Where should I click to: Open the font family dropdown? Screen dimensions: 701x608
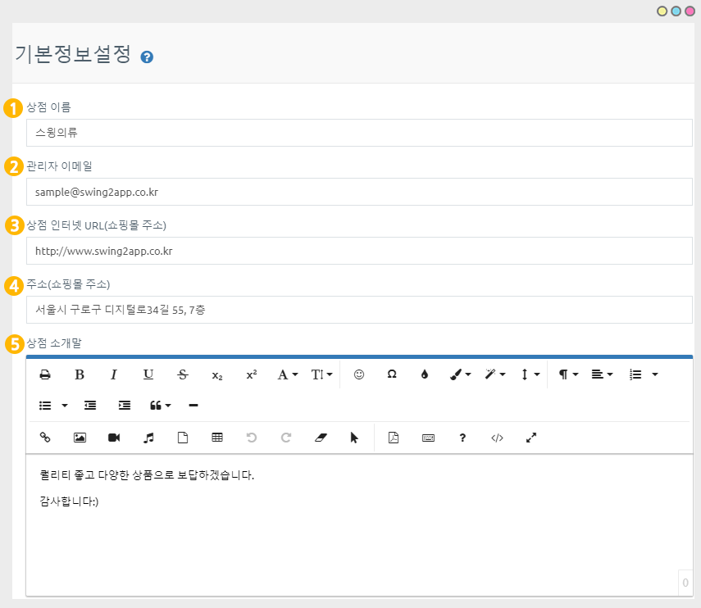pos(287,374)
